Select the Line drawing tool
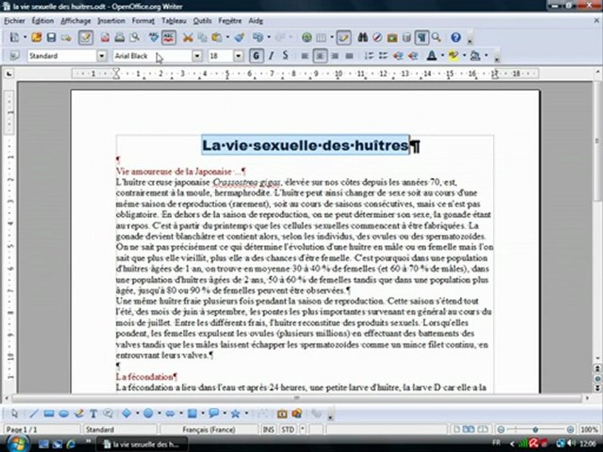Viewport: 603px width, 452px height. pyautogui.click(x=34, y=414)
